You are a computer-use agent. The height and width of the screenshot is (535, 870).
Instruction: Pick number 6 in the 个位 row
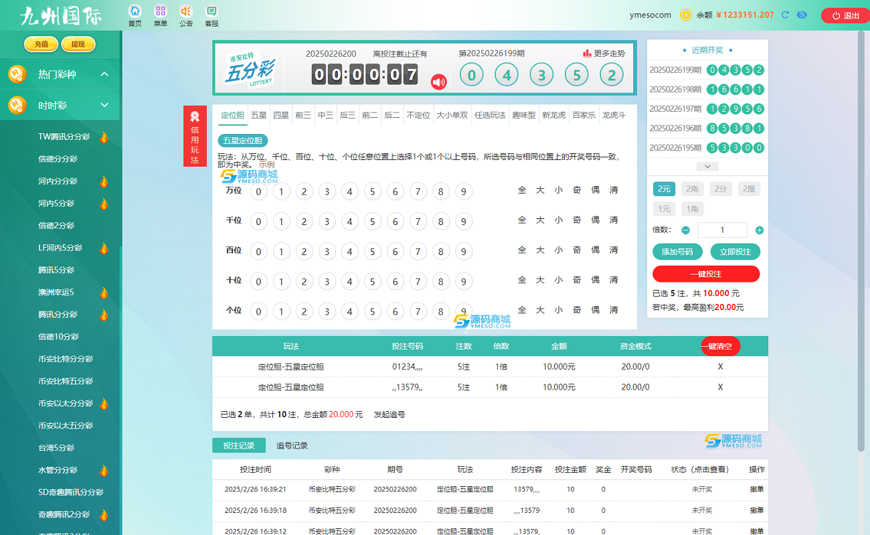tap(395, 312)
